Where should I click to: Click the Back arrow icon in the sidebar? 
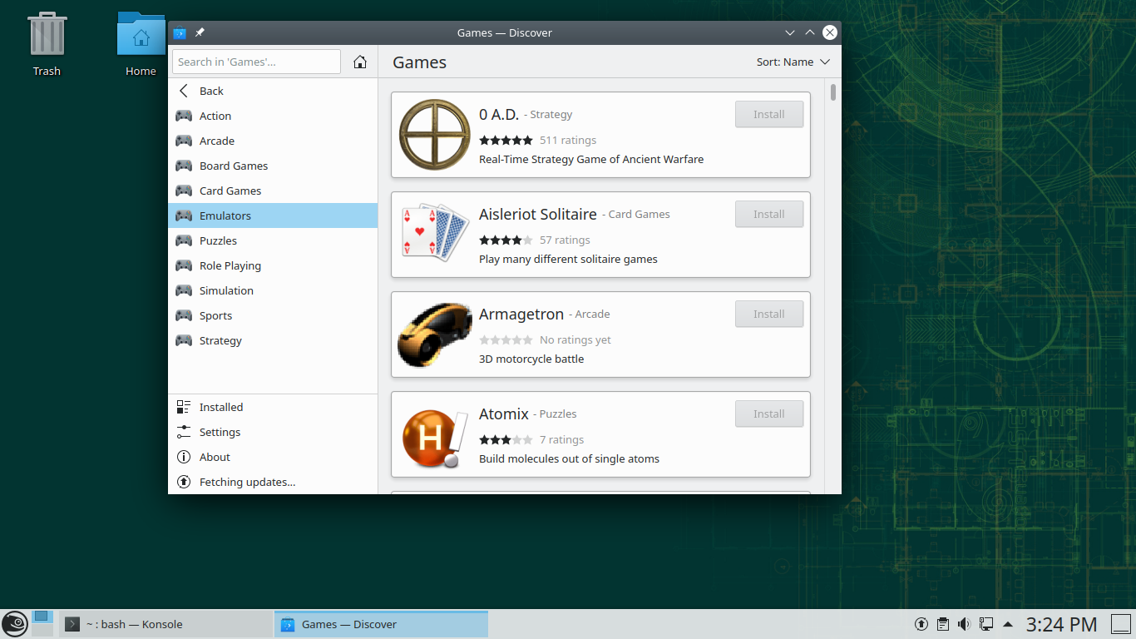pos(184,91)
